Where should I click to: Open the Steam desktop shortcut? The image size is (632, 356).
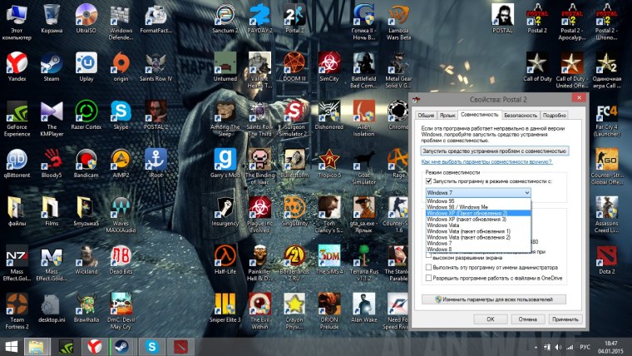pyautogui.click(x=52, y=62)
